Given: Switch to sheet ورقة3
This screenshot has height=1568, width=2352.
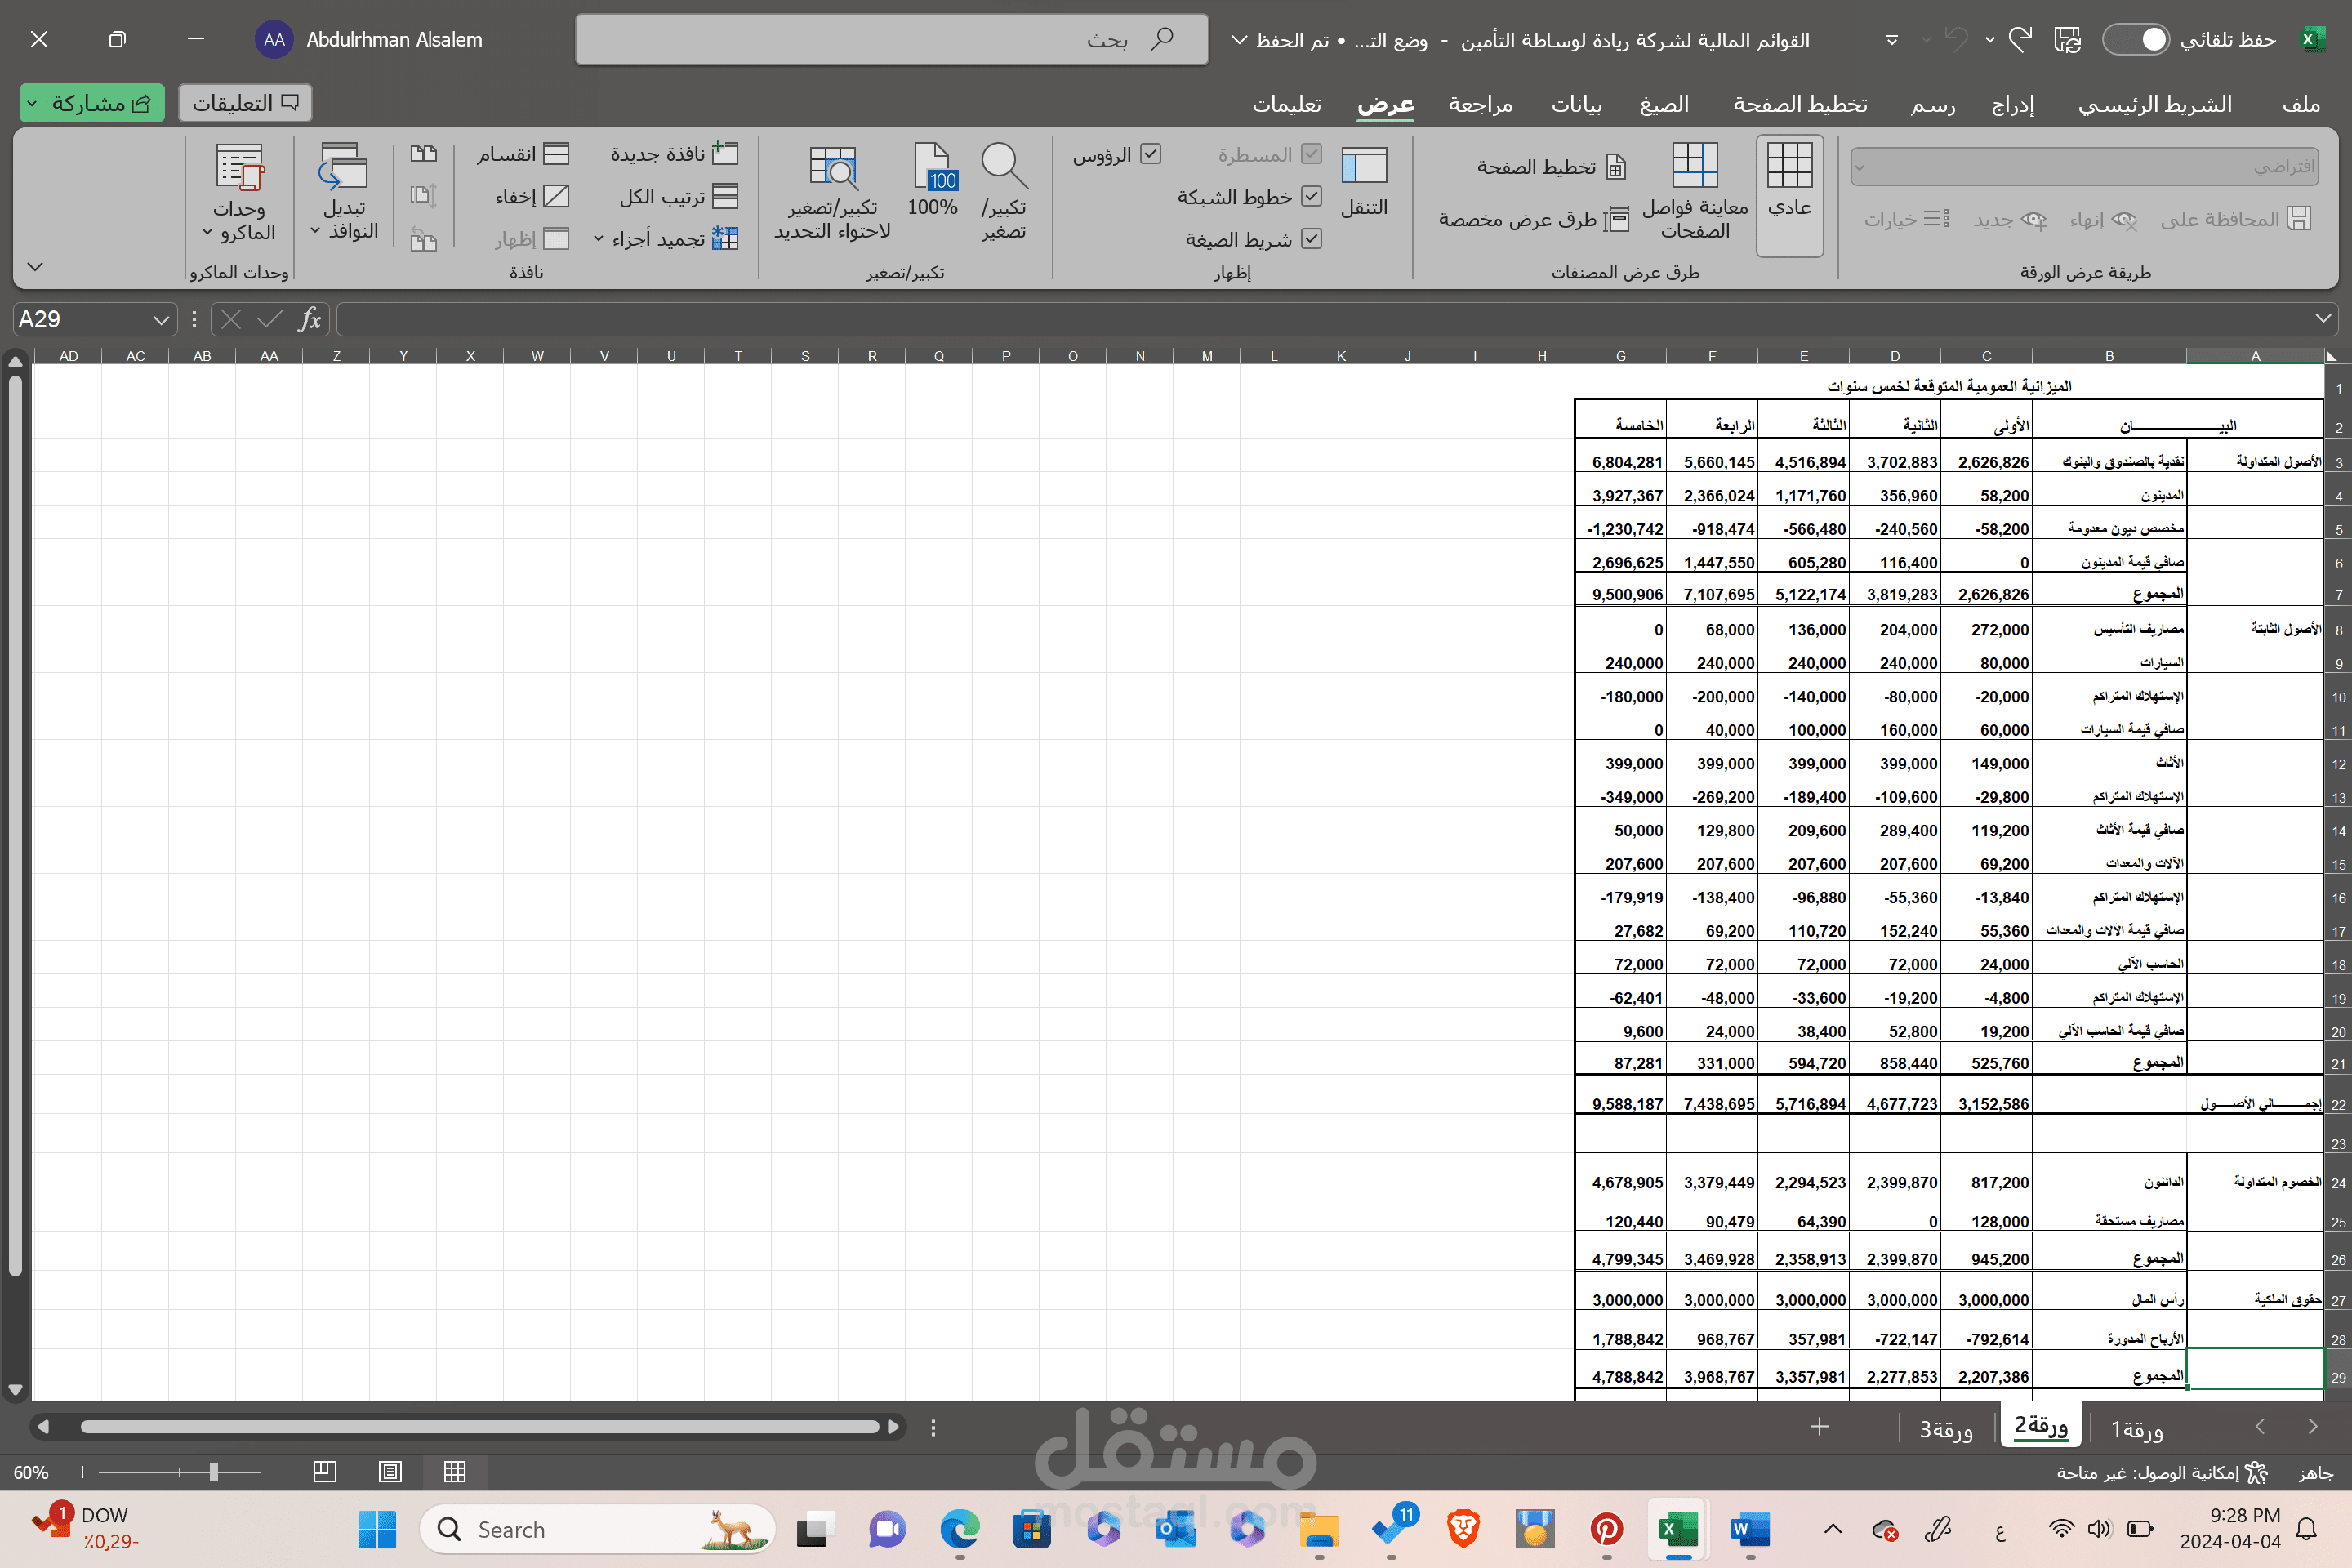Looking at the screenshot, I should tap(1946, 1429).
